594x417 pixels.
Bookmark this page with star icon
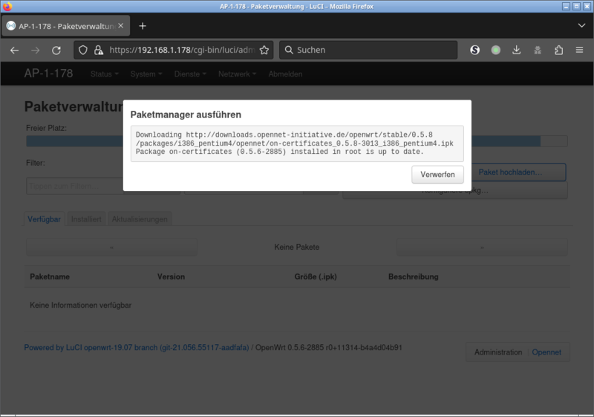(x=264, y=50)
